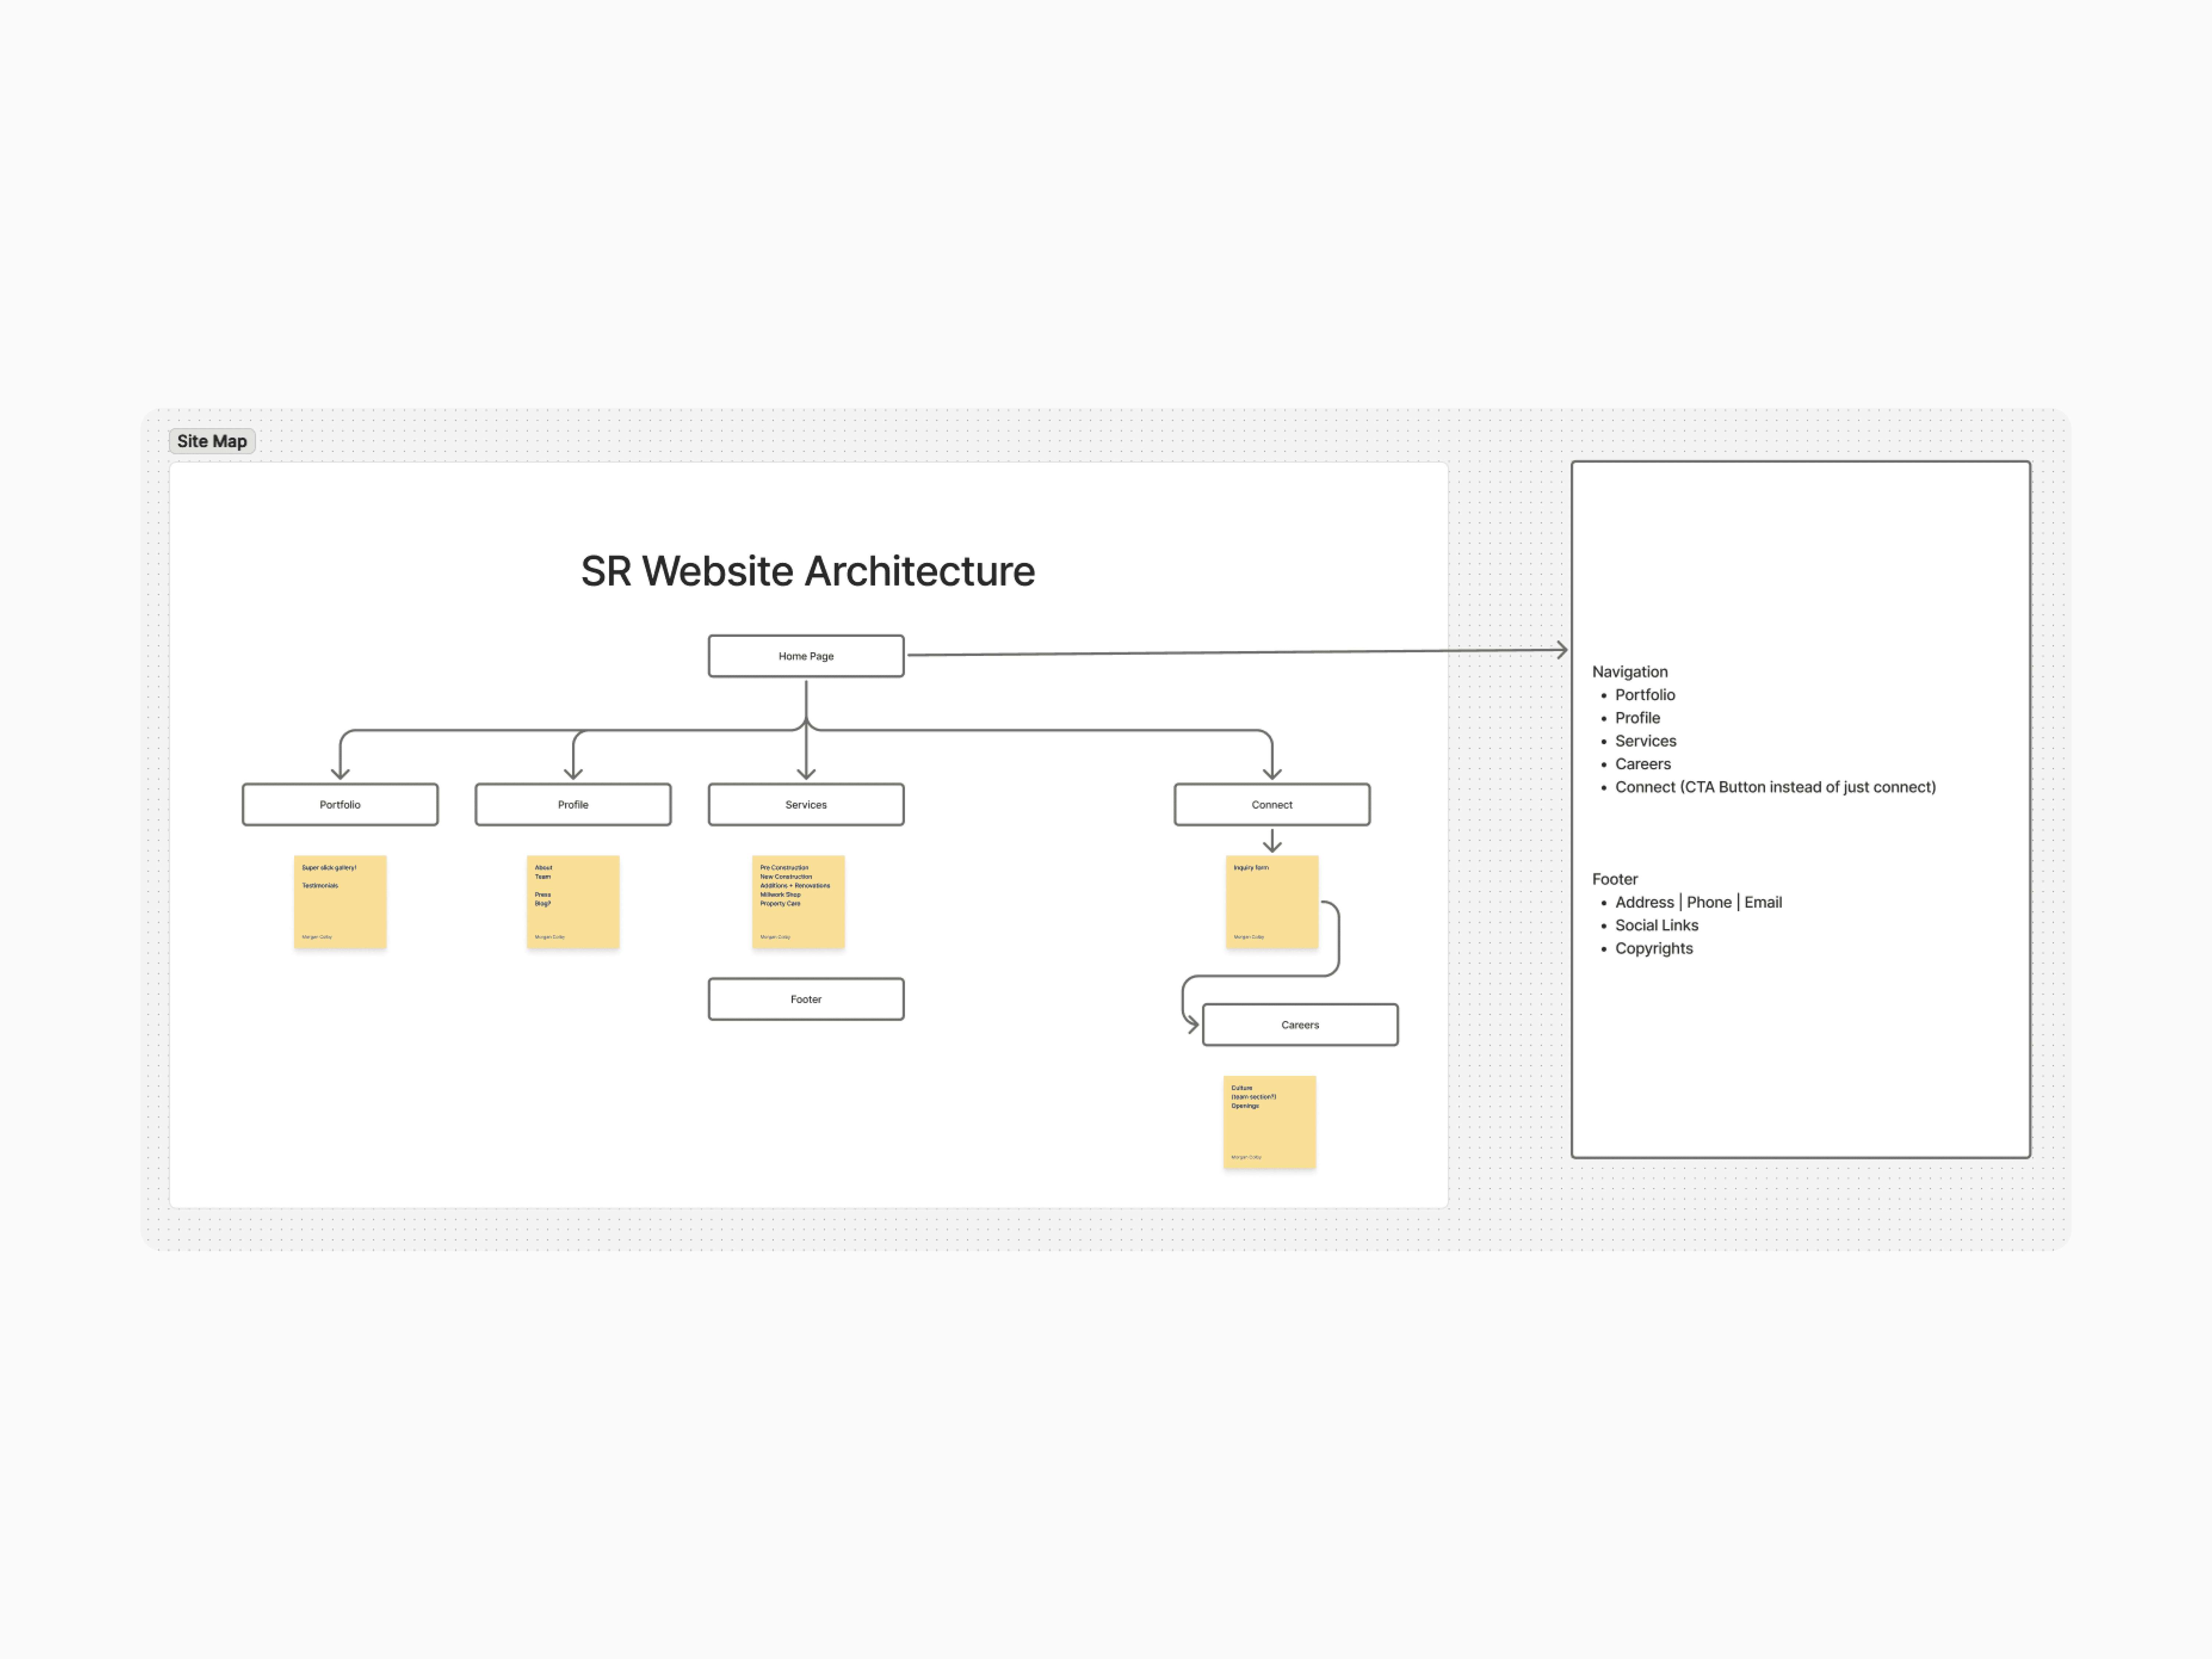Screen dimensions: 2212x1659
Task: Click the 'Address | Phone | Email' bullet
Action: pos(1698,902)
